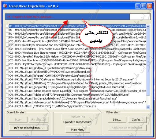156x139 pixels.
Task: Tick the checkbox for googletalk Run entry
Action: point(7,87)
